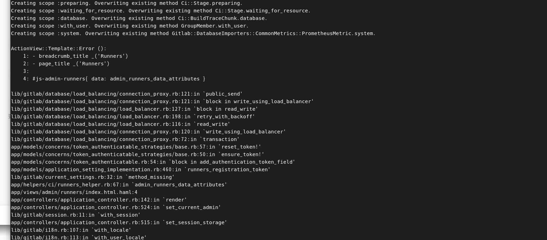
Task: Click the page_title 'Runners' code line
Action: (66, 64)
